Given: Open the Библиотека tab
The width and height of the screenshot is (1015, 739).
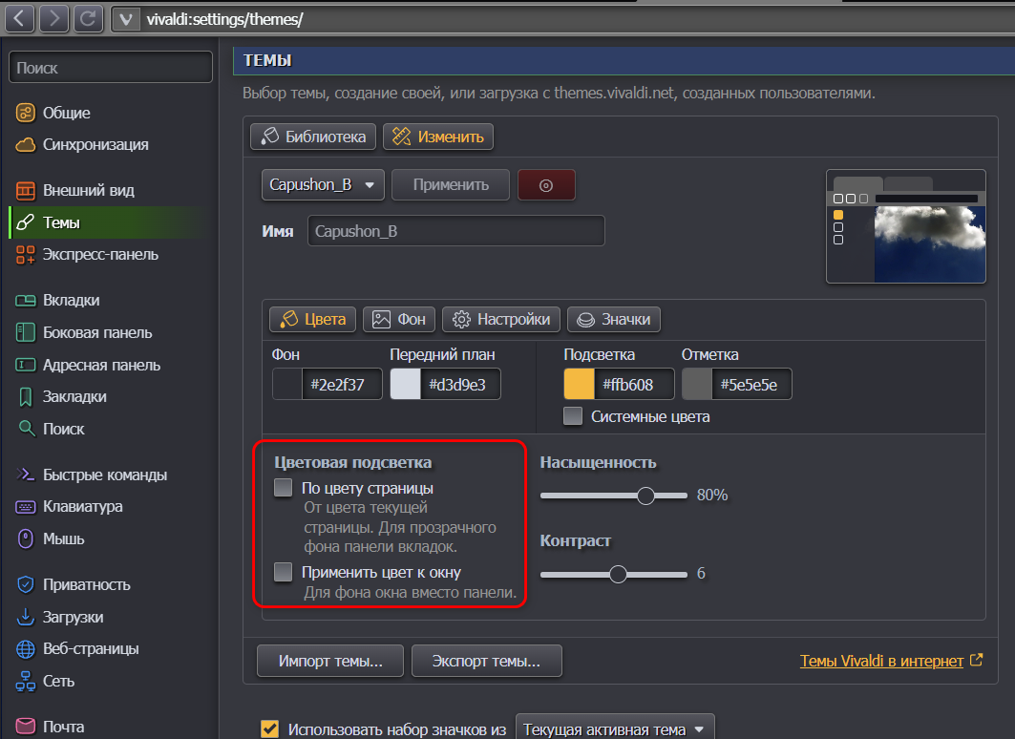Looking at the screenshot, I should click(x=313, y=137).
